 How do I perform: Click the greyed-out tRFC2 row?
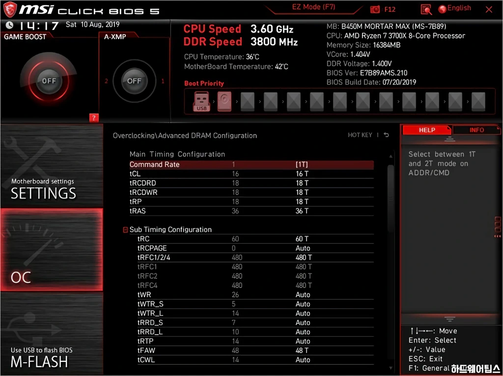coord(255,276)
